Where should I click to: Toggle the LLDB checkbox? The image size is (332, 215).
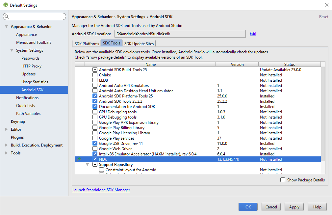click(x=95, y=80)
